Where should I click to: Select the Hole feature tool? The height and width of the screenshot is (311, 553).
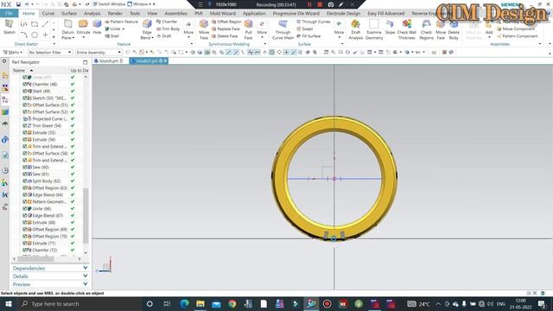point(97,27)
